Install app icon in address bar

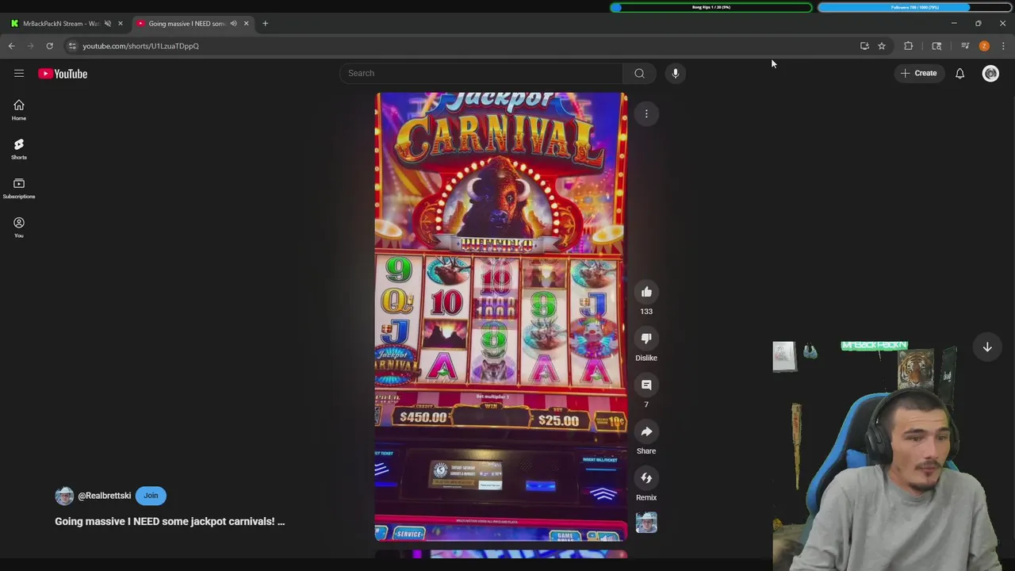(864, 46)
